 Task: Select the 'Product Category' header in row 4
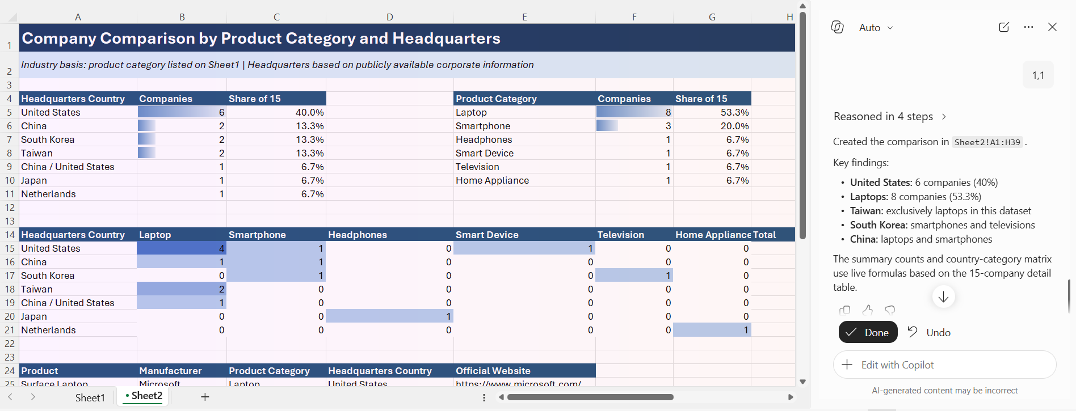pyautogui.click(x=524, y=99)
